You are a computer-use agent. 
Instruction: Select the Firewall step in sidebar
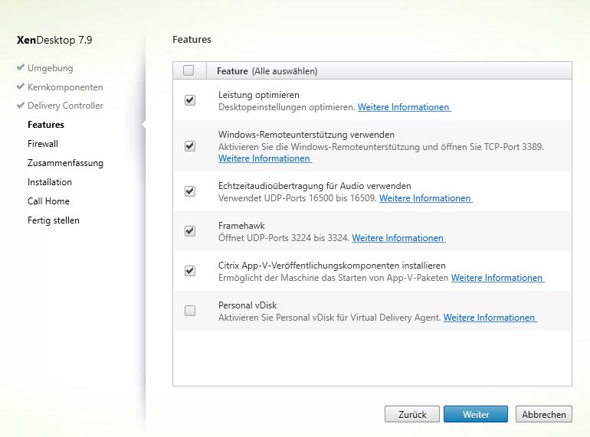(42, 144)
